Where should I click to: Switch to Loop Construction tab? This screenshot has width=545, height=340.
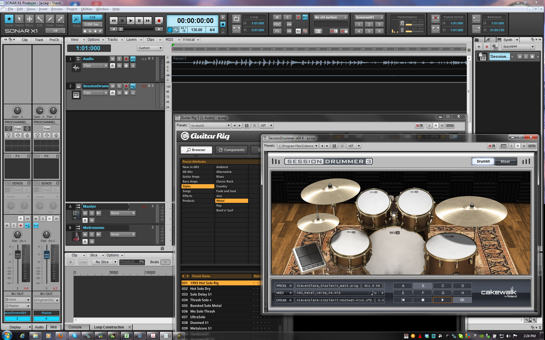click(x=109, y=327)
